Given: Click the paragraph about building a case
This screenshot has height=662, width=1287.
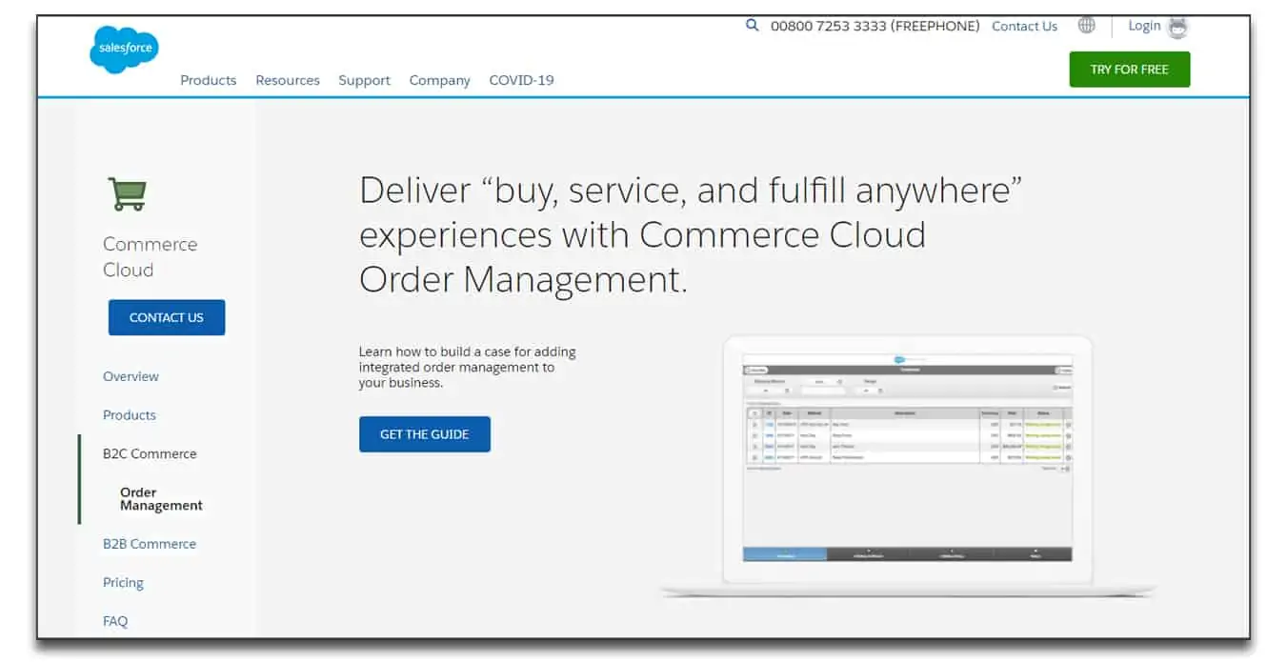Looking at the screenshot, I should pyautogui.click(x=468, y=367).
